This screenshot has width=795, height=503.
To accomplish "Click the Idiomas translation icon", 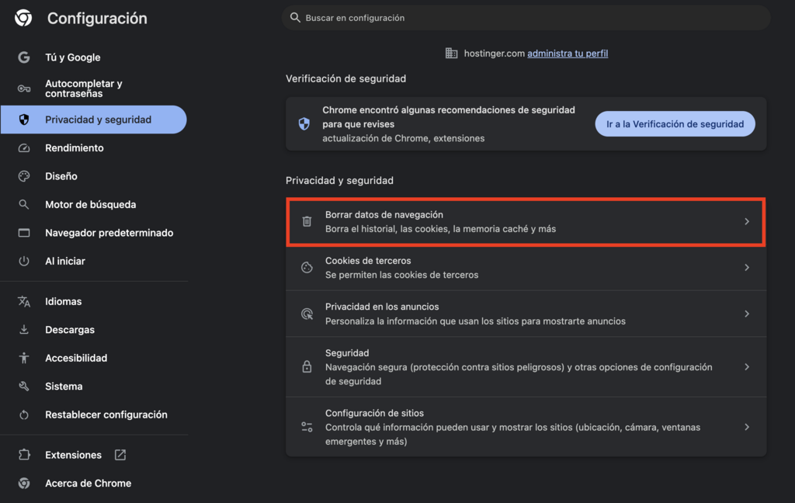I will (x=23, y=301).
